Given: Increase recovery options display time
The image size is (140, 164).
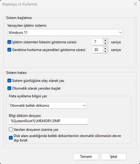Looking at the screenshot, I should click(x=105, y=48).
